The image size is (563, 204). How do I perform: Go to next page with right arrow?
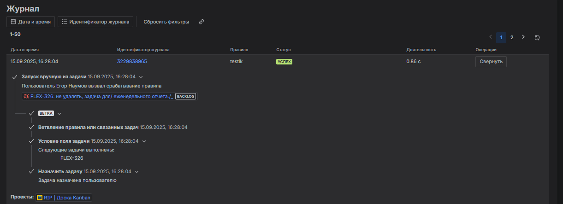[x=523, y=37]
